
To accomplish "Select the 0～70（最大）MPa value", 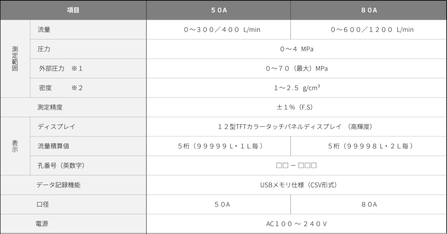I will tap(296, 68).
